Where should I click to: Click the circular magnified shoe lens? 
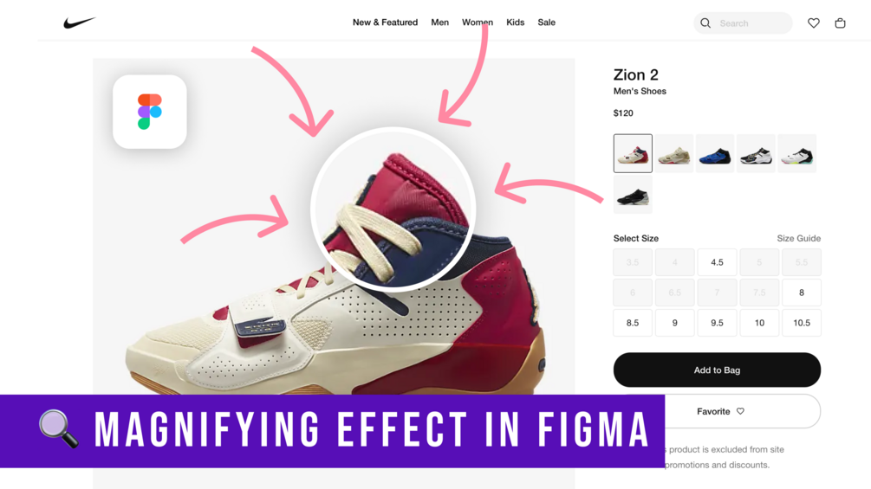pos(393,209)
